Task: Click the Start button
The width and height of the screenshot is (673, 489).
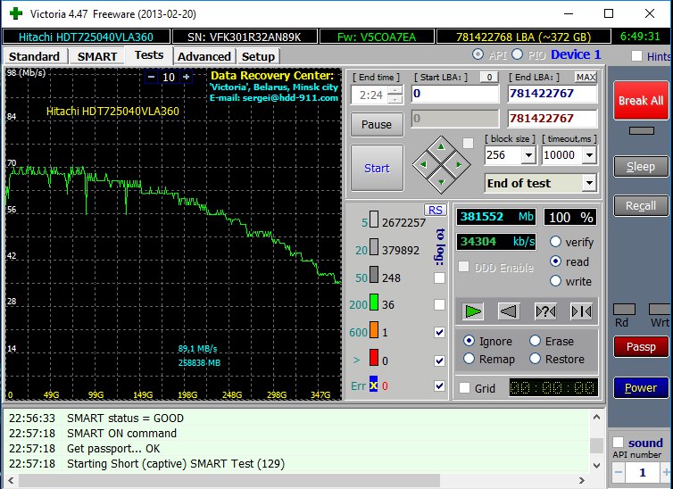Action: click(377, 168)
